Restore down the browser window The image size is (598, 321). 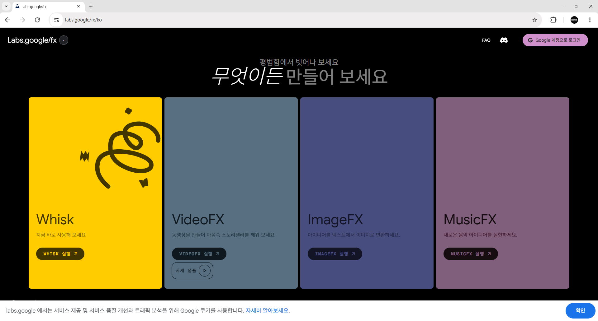coord(577,6)
